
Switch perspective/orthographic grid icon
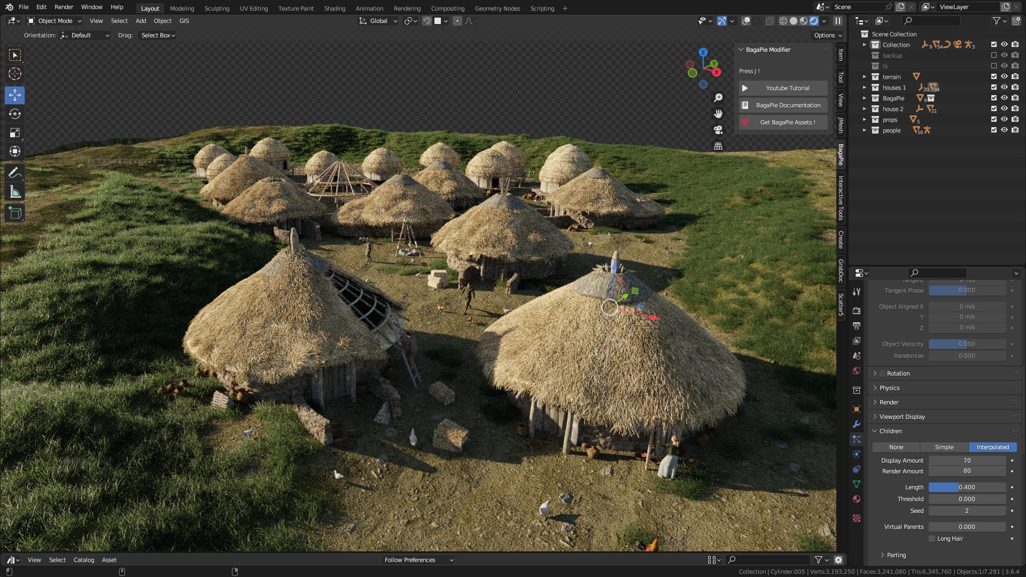(x=718, y=146)
